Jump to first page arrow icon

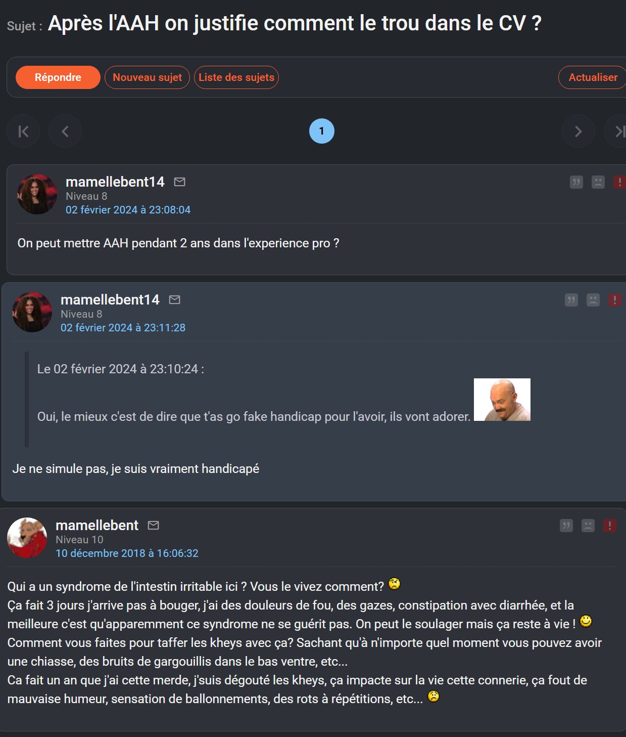click(23, 132)
